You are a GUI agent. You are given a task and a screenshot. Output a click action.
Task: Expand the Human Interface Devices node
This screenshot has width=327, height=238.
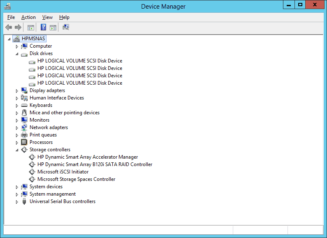pyautogui.click(x=17, y=98)
